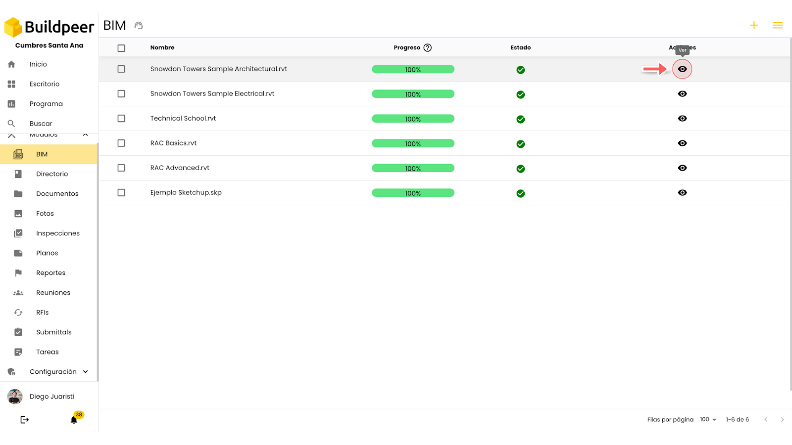Image resolution: width=792 pixels, height=445 pixels.
Task: Check Snowdon Towers Sample Architectural.rvt checkbox
Action: coord(121,69)
